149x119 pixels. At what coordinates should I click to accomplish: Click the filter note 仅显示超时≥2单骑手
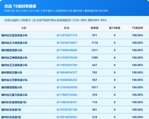pyautogui.click(x=18, y=20)
